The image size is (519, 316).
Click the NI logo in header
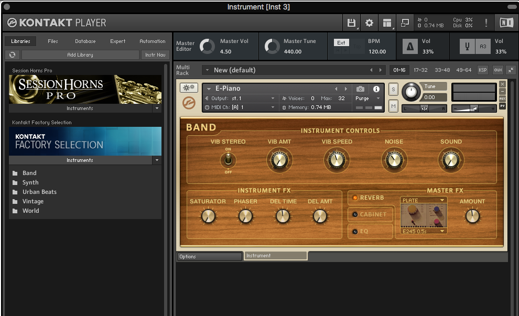(x=506, y=23)
